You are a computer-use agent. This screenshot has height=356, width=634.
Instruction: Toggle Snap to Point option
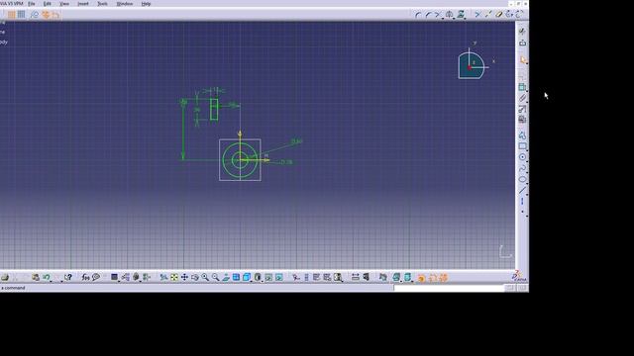pyautogui.click(x=22, y=15)
